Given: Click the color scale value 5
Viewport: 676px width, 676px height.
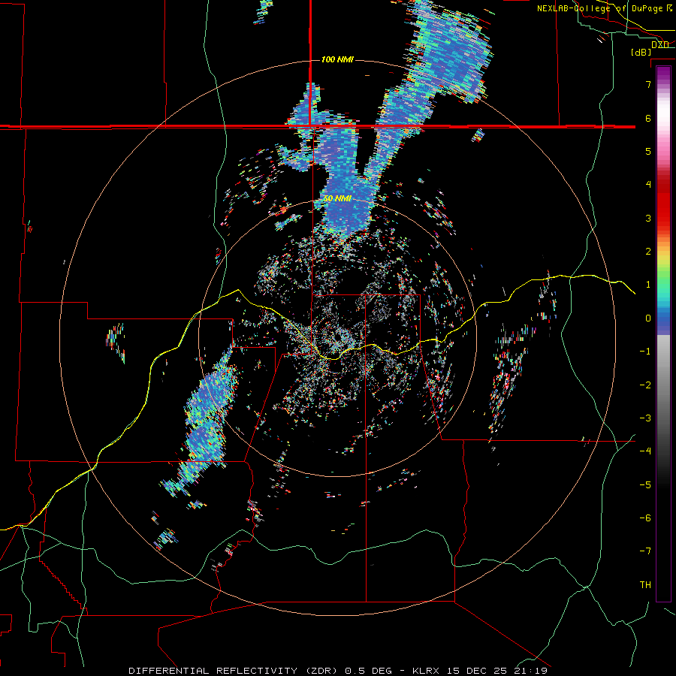Looking at the screenshot, I should (x=648, y=151).
